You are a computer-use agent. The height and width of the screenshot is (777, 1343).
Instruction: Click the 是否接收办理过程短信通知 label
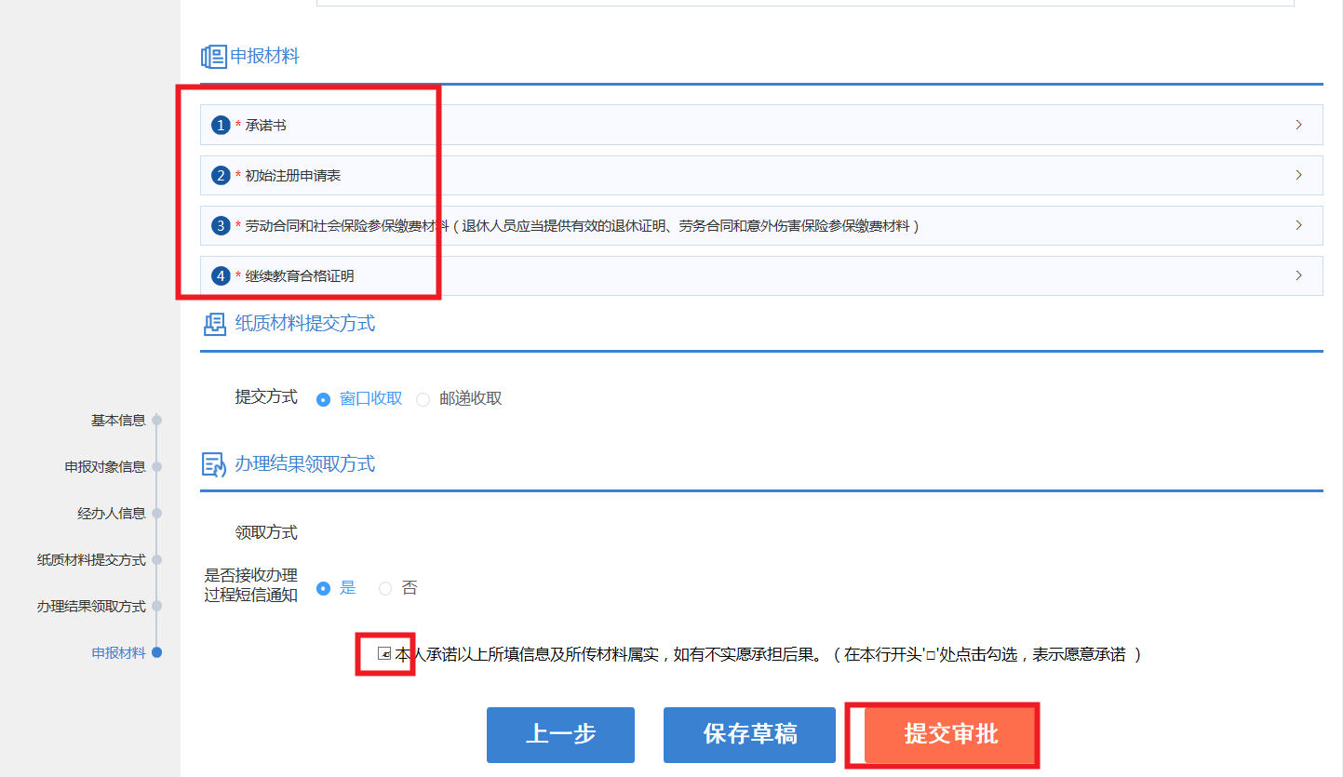point(251,585)
